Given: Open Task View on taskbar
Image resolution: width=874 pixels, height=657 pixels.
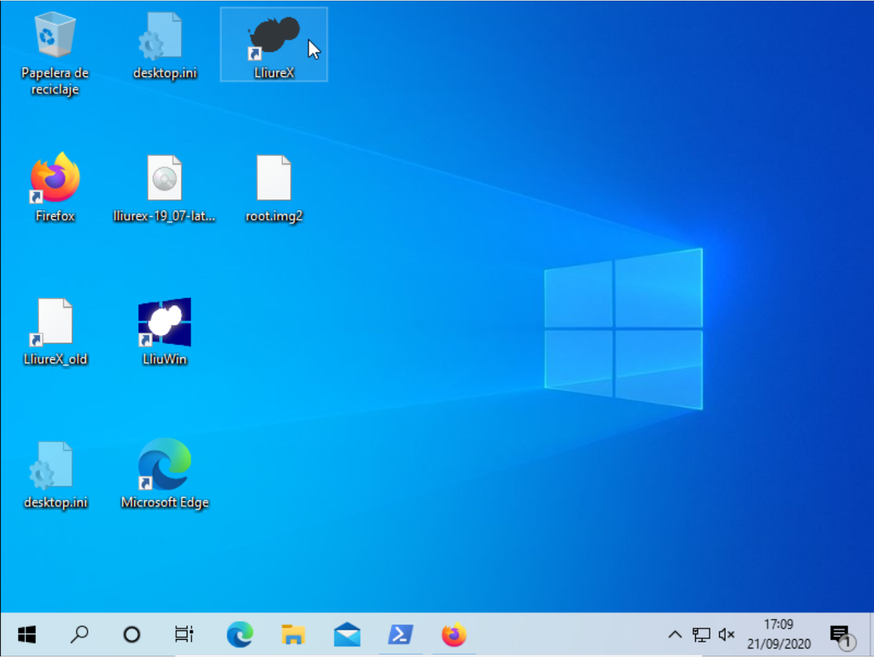Looking at the screenshot, I should point(184,634).
